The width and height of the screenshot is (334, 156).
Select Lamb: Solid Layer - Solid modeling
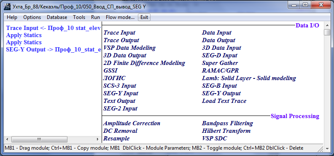point(249,78)
